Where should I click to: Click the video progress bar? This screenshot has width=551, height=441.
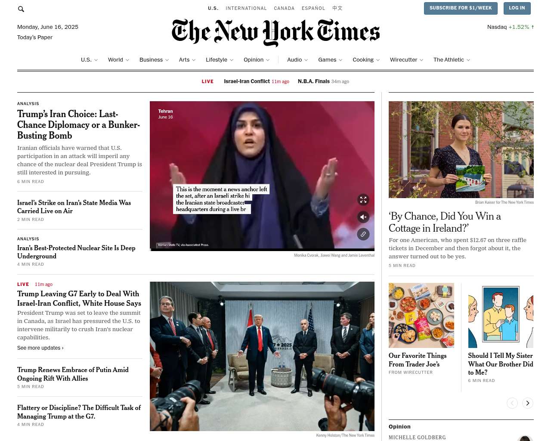[x=262, y=250]
